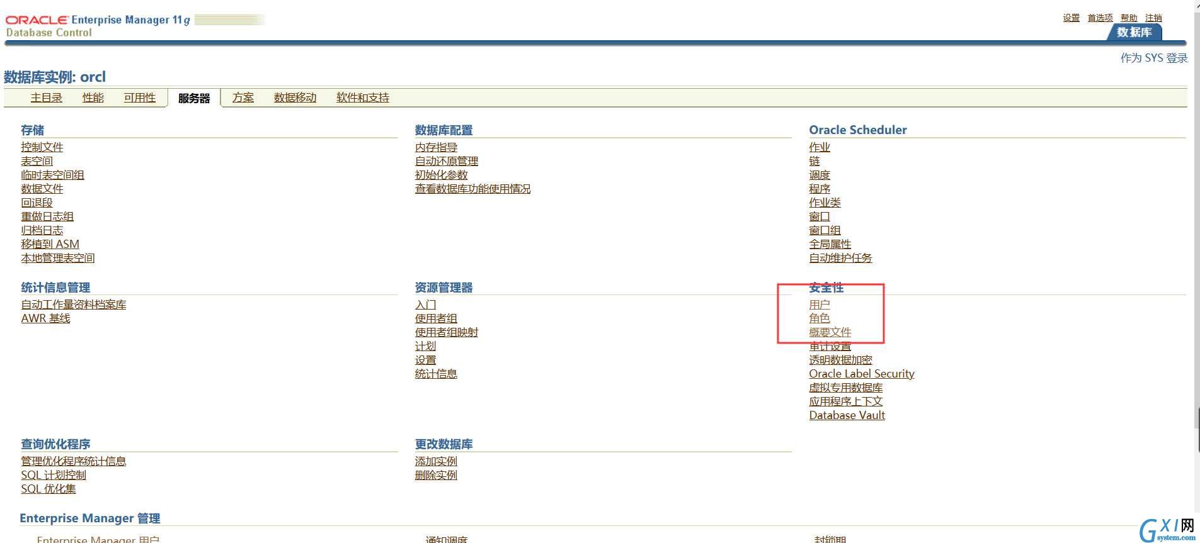This screenshot has height=543, width=1200.
Task: Open the 自动工作量资料档案库 link
Action: click(x=74, y=304)
